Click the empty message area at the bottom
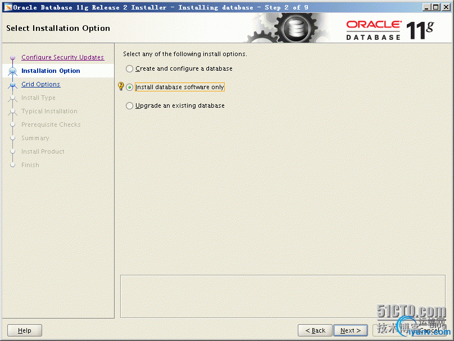454x341 pixels. click(283, 297)
